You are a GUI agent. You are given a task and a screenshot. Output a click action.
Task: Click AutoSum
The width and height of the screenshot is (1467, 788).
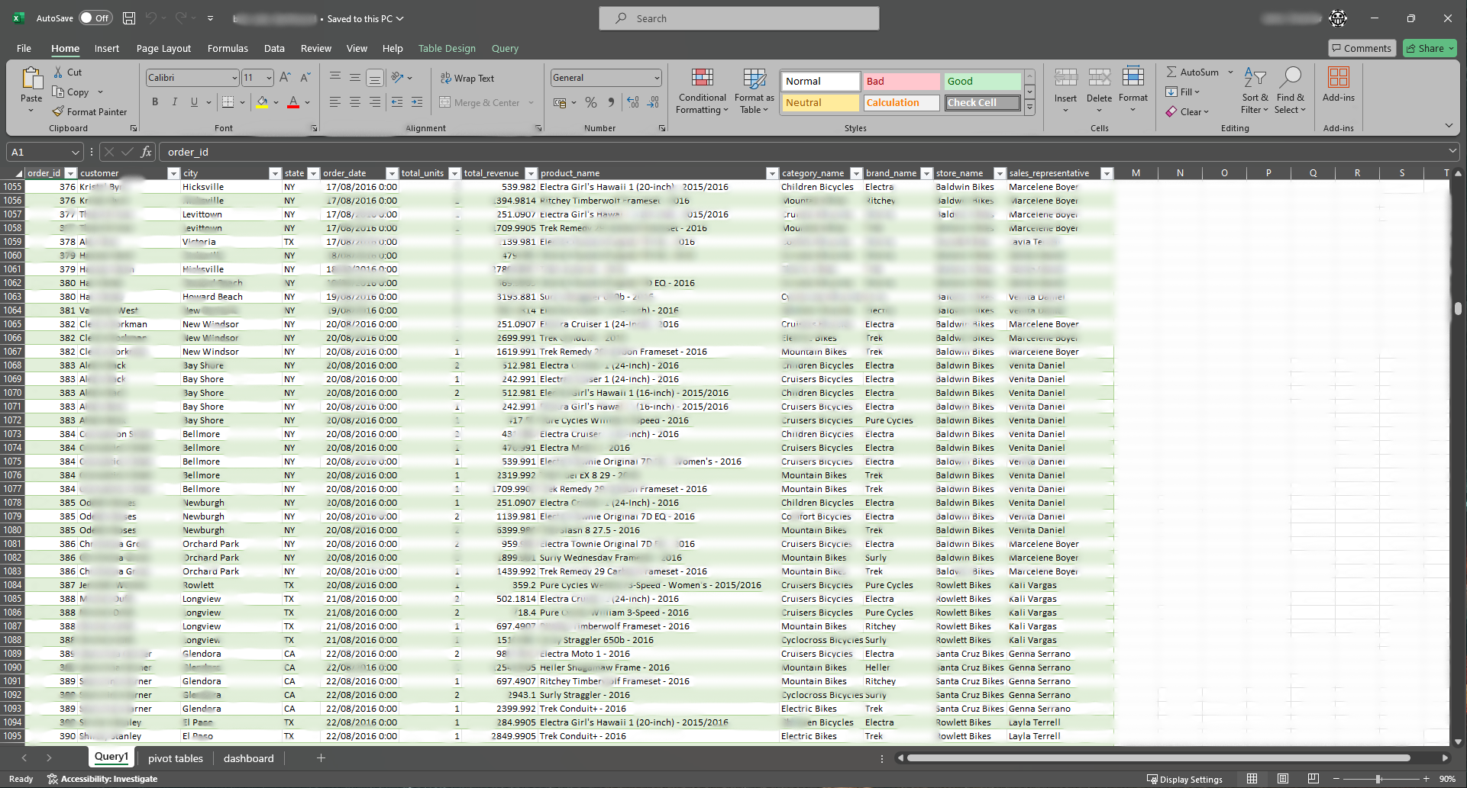click(x=1193, y=72)
